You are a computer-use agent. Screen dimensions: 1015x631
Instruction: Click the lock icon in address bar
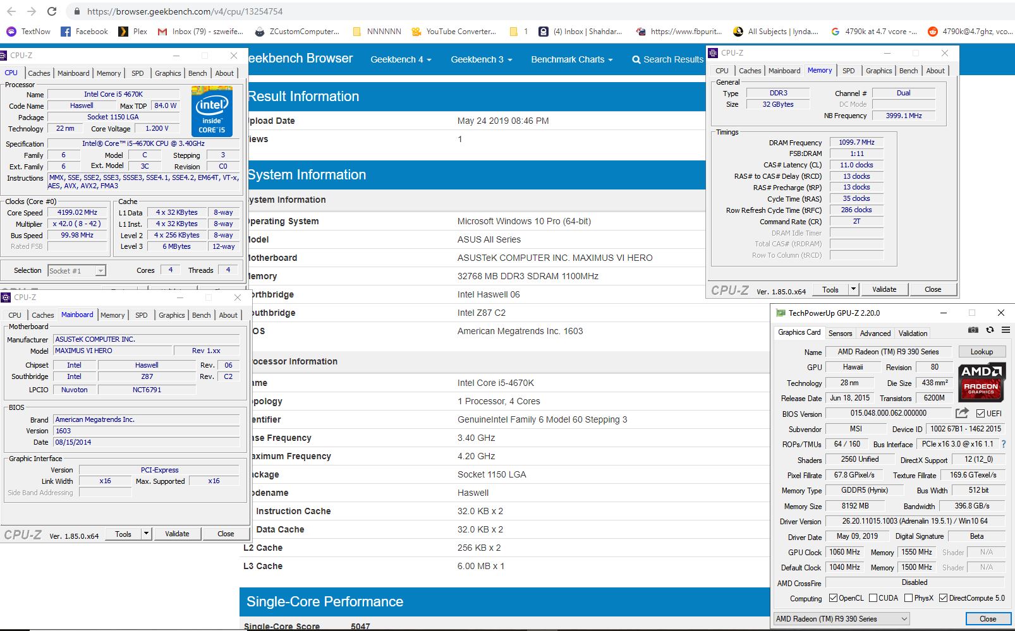(77, 11)
